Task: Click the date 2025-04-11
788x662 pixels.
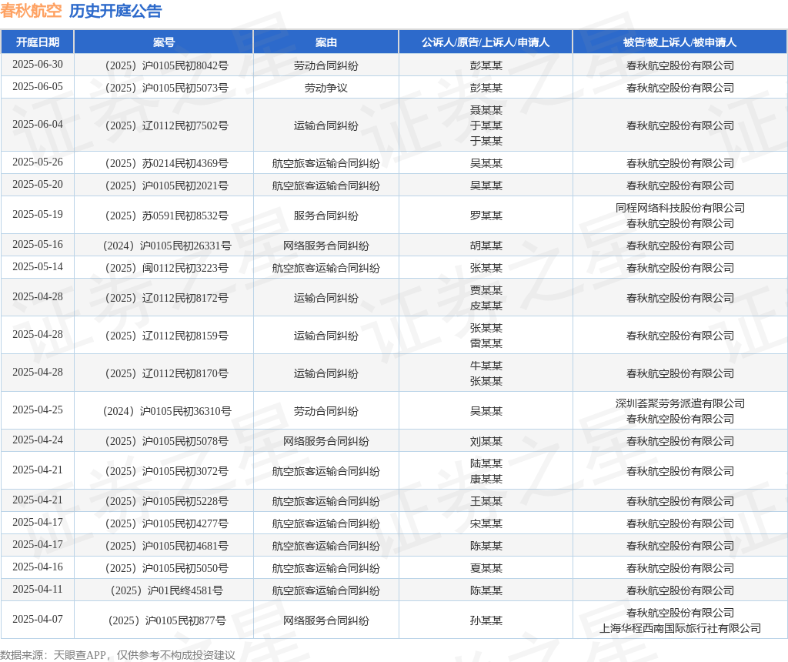Action: coord(38,589)
